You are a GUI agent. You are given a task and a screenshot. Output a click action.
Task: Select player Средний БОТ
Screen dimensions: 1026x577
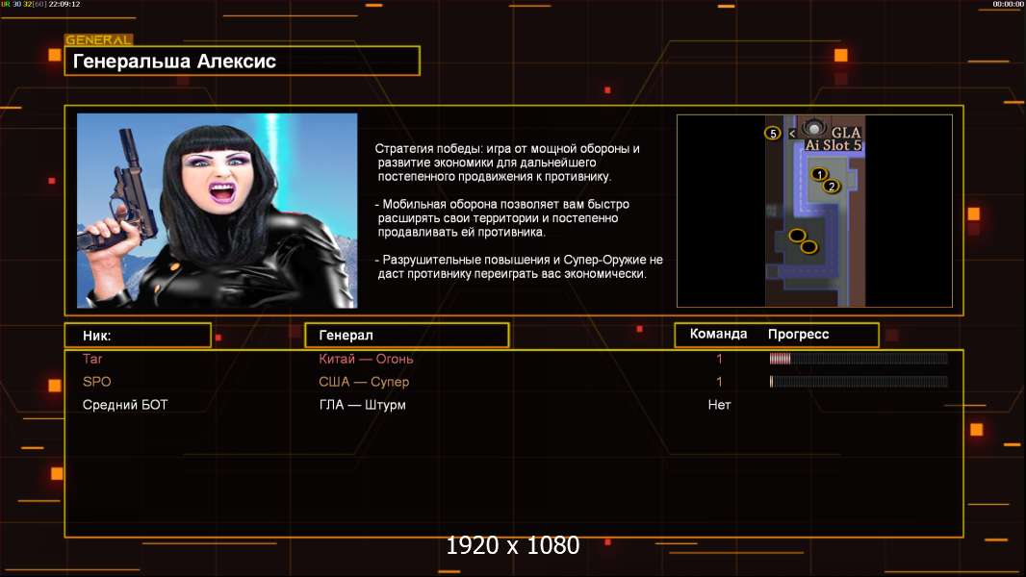[x=125, y=405]
